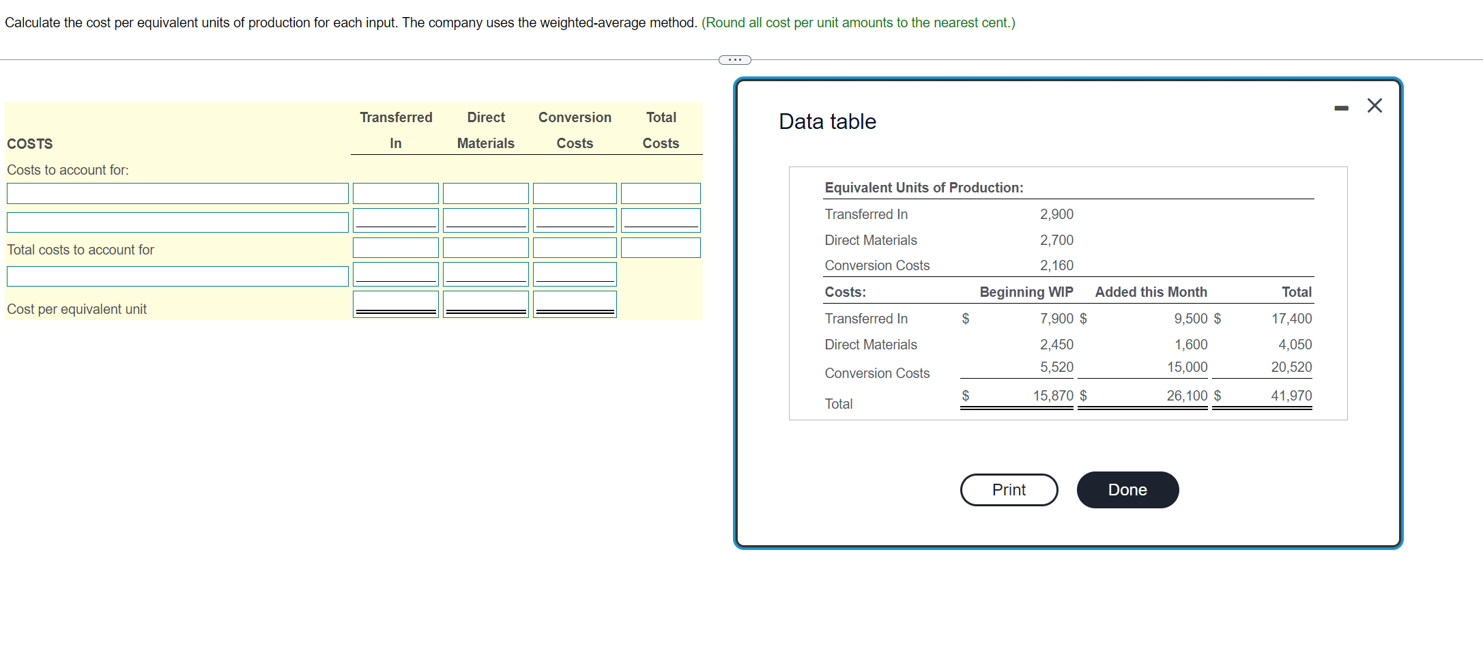Click the Transferred In total costs box

[x=395, y=247]
